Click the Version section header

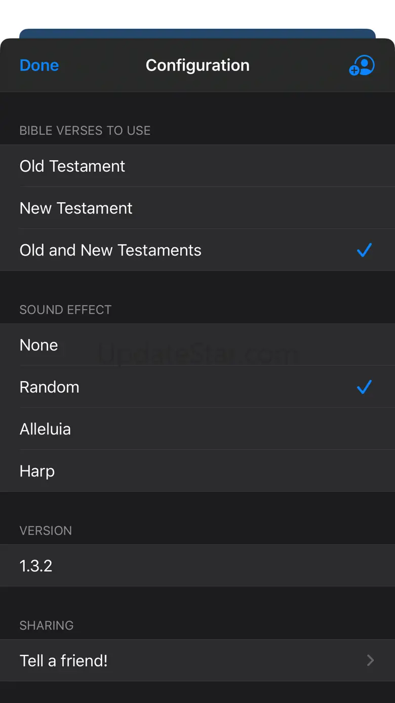[x=46, y=531]
